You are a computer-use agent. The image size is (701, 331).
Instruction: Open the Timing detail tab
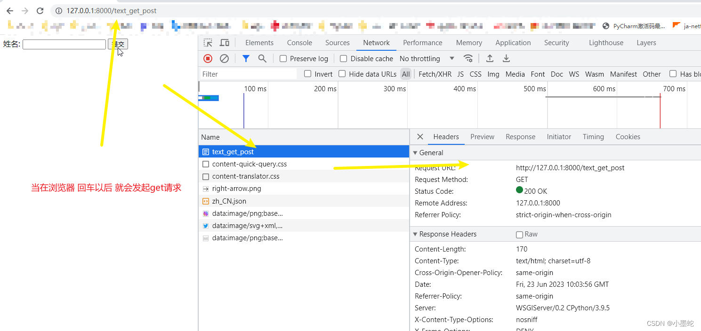pos(593,137)
